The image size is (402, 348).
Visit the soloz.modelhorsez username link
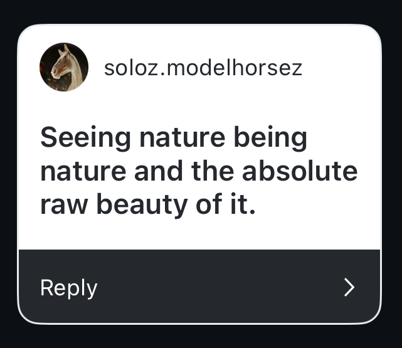pyautogui.click(x=203, y=68)
